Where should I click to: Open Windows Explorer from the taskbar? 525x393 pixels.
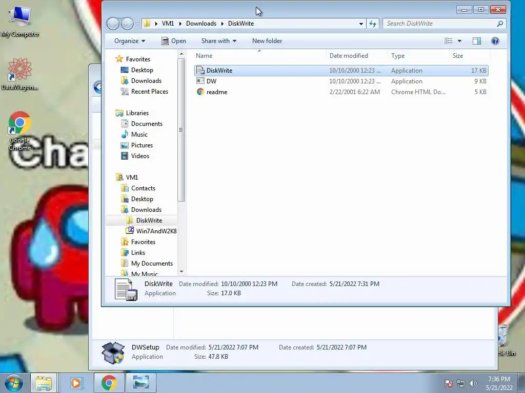tap(44, 383)
